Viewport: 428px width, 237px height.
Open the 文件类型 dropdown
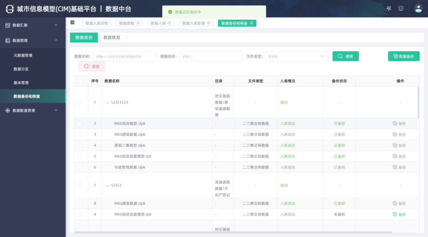(296, 56)
